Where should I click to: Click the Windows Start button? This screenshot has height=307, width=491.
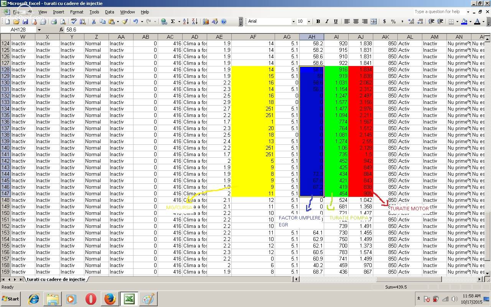click(11, 299)
